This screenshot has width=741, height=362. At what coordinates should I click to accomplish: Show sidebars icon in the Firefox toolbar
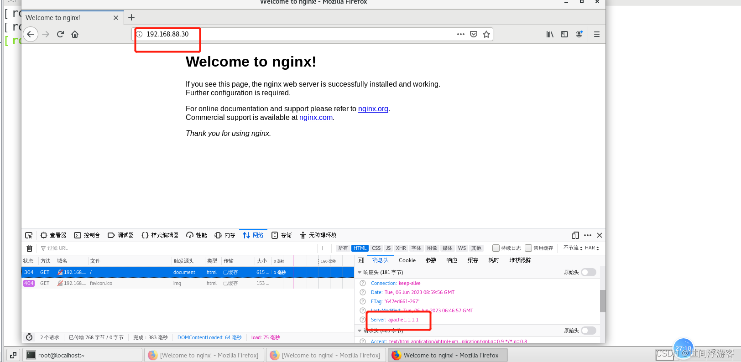(564, 34)
